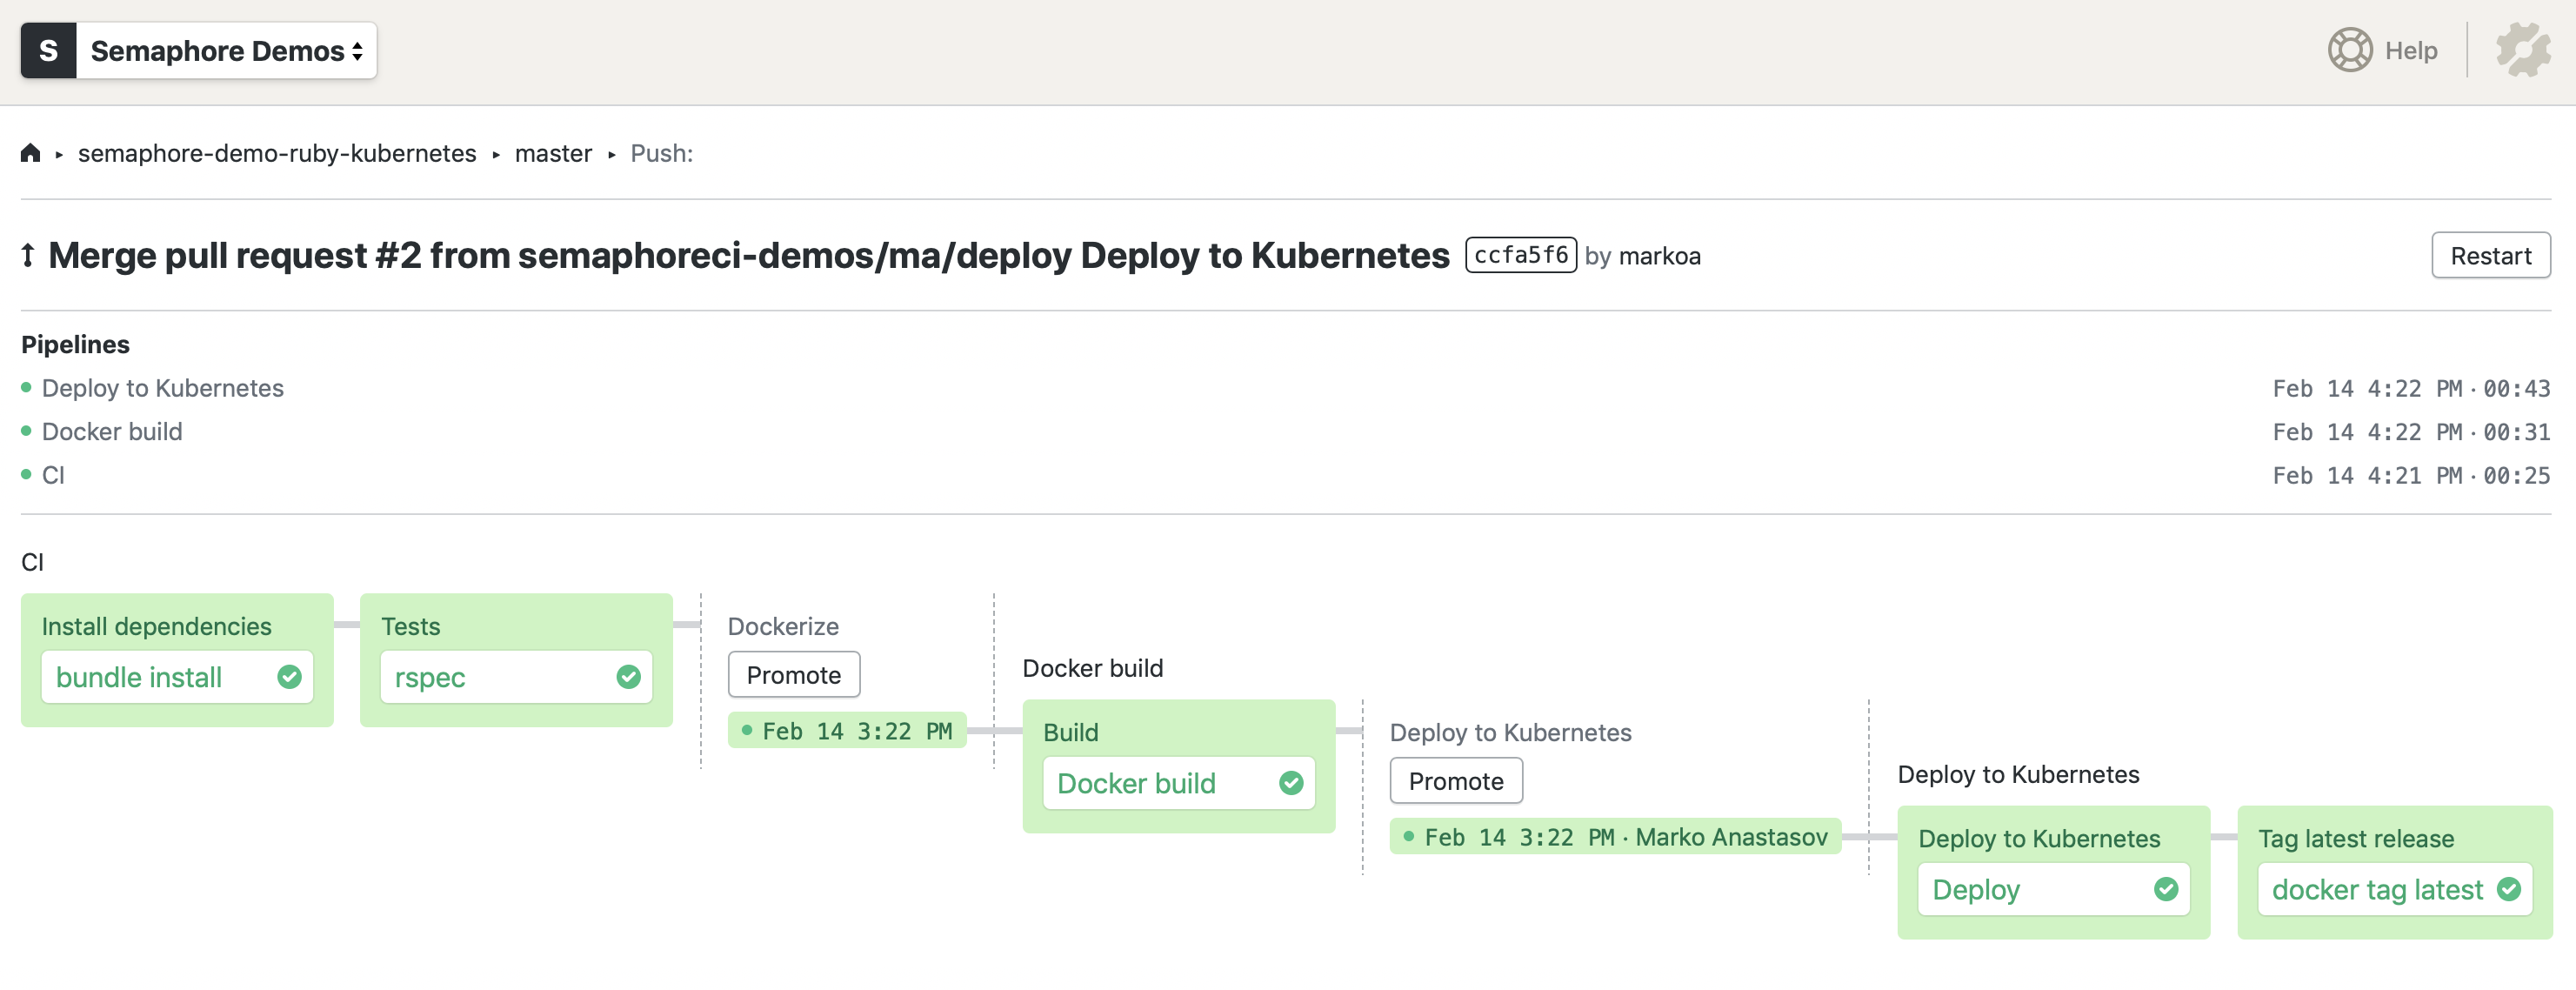
Task: Click the home icon in breadcrumb
Action: 31,153
